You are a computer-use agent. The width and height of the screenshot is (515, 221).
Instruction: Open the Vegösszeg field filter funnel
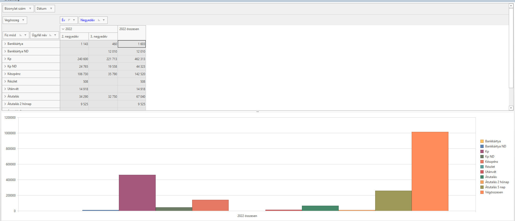pos(23,20)
